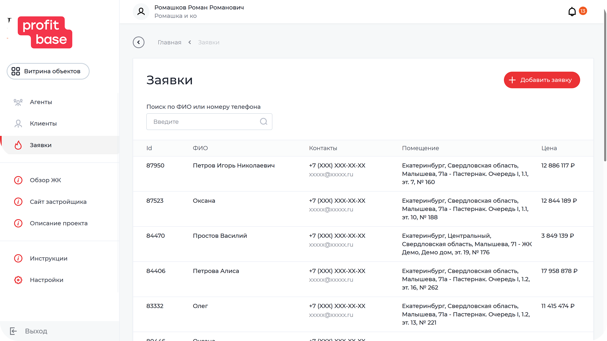Click the Агенты group icon
The width and height of the screenshot is (607, 341).
tap(18, 102)
